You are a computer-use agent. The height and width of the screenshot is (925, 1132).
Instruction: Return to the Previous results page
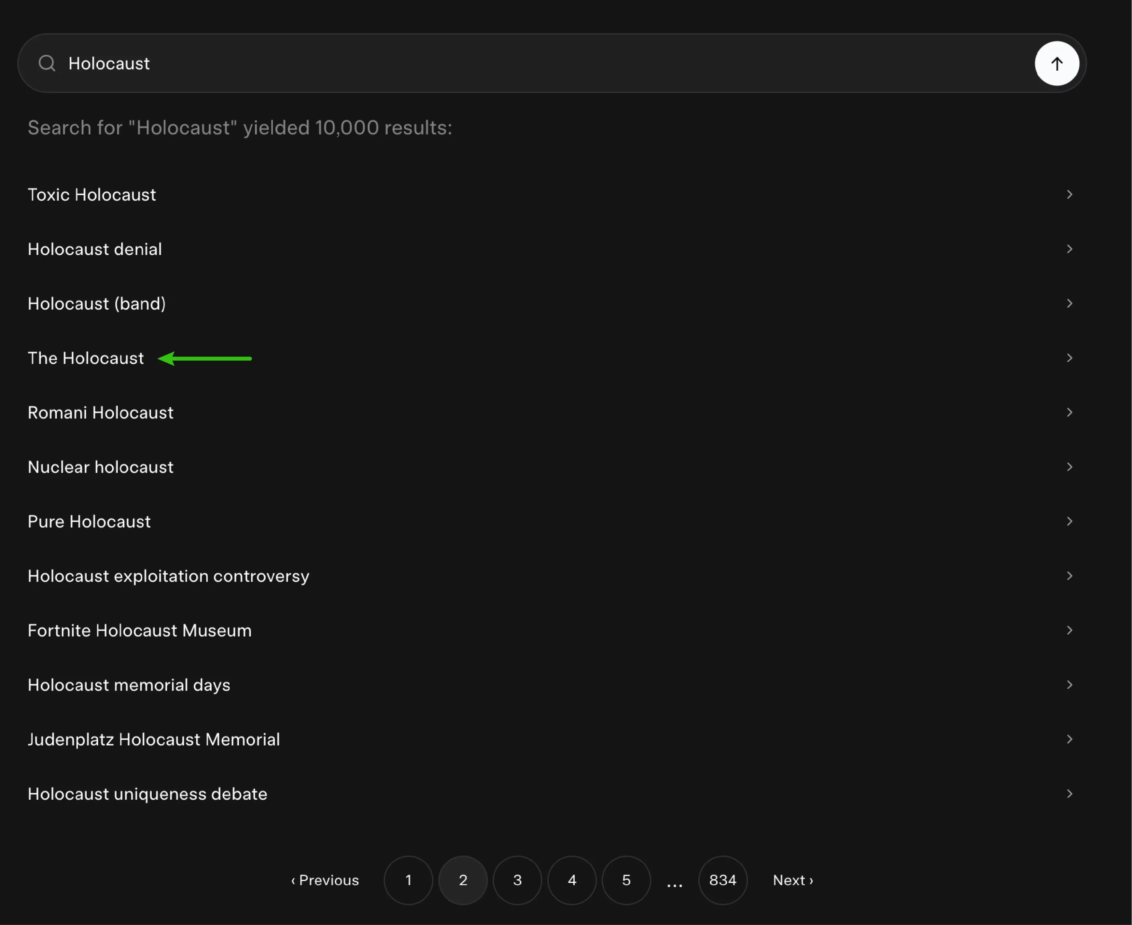[x=325, y=880]
